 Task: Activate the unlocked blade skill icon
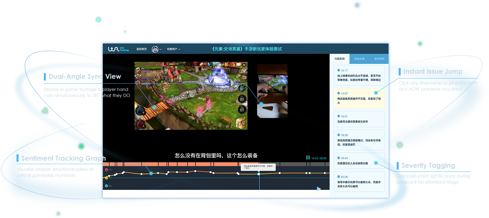click(x=242, y=88)
